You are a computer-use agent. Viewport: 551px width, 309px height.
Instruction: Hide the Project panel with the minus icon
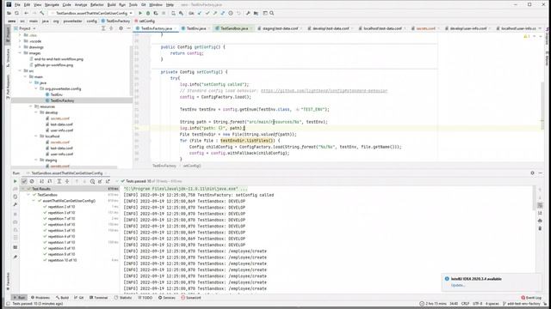128,28
